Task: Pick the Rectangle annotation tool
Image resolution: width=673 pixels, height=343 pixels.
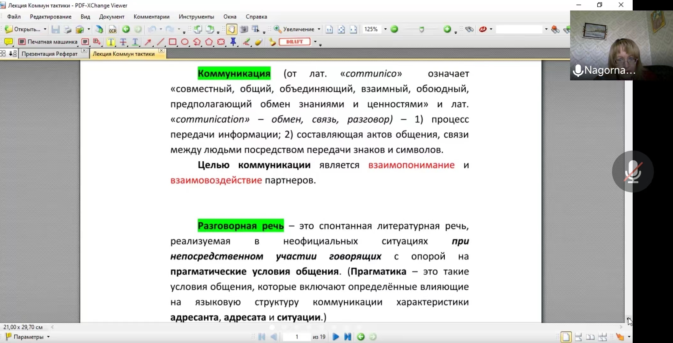Action: [x=172, y=42]
